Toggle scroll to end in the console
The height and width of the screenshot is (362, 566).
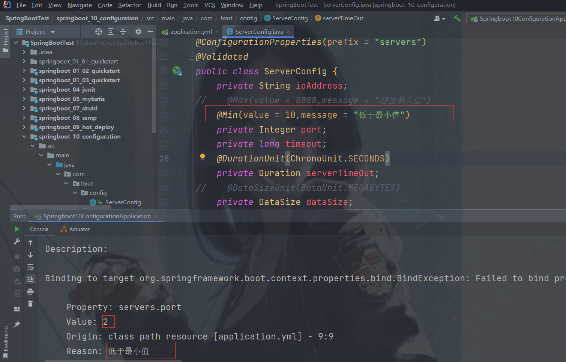pyautogui.click(x=30, y=279)
